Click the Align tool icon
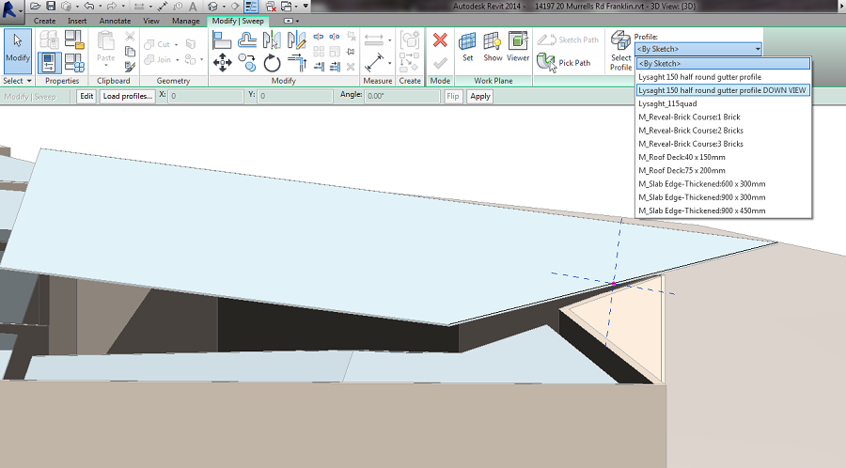The height and width of the screenshot is (468, 846). [x=222, y=39]
